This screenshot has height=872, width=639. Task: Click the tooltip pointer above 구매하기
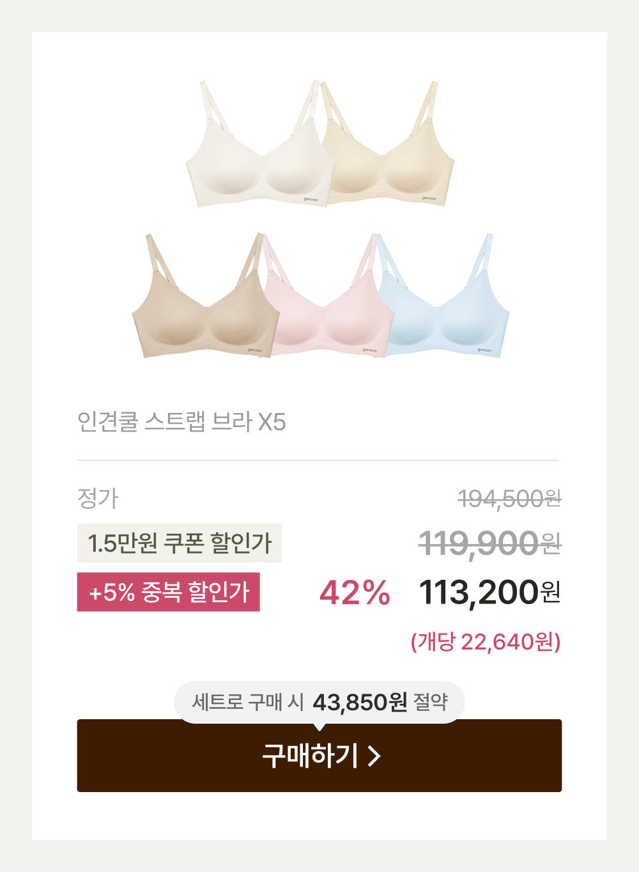tap(319, 727)
